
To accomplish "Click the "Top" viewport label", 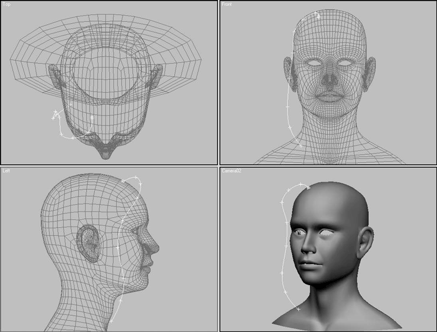I will [7, 4].
